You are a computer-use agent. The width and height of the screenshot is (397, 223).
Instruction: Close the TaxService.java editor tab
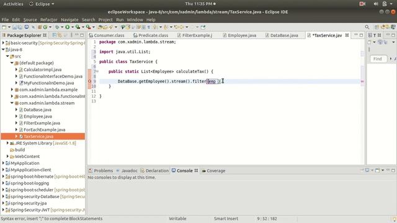pyautogui.click(x=347, y=35)
